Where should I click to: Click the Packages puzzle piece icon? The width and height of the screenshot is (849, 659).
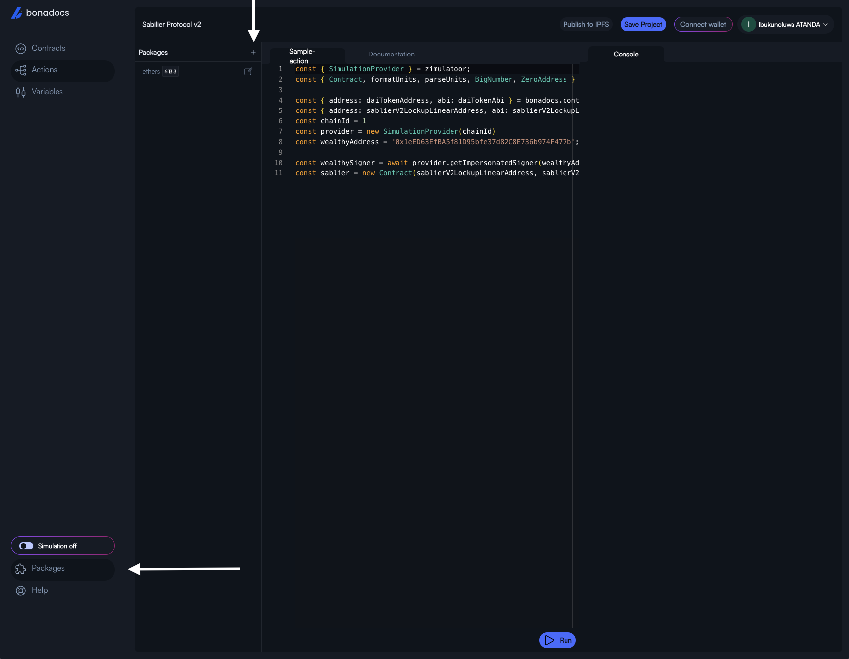21,569
